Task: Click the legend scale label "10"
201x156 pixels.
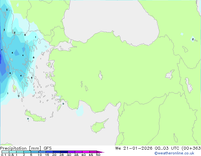Action: pos(40,155)
